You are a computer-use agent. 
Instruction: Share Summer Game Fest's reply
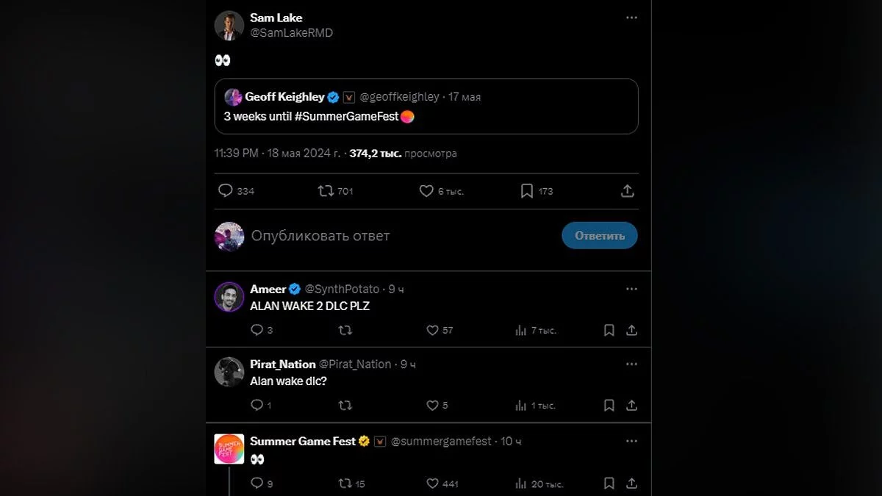[x=631, y=484]
